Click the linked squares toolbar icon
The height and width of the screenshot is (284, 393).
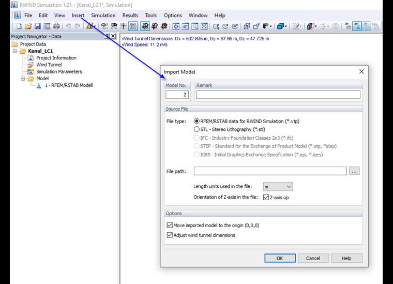click(256, 26)
